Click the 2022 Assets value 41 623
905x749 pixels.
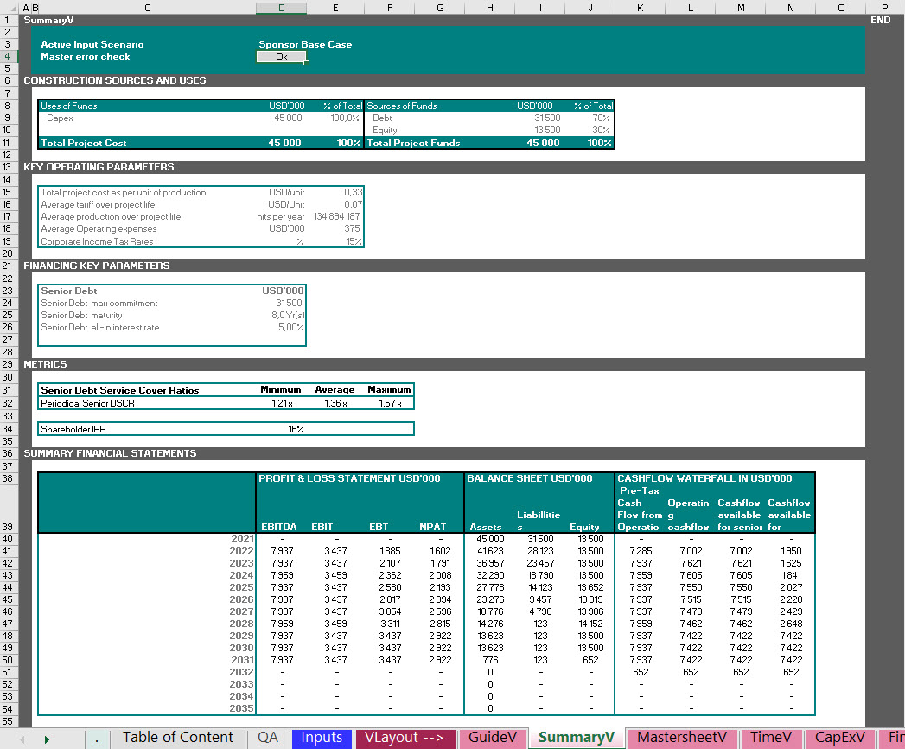coord(490,551)
